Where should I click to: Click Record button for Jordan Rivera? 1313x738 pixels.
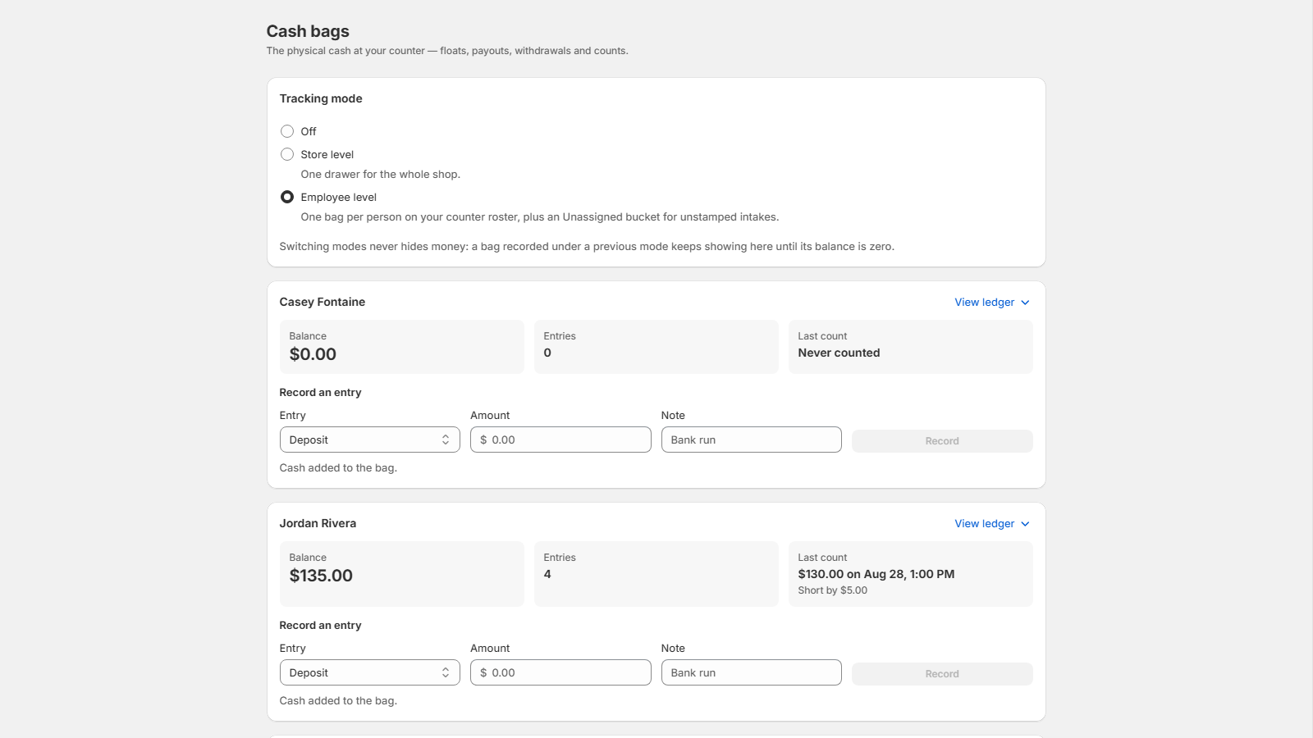pos(942,674)
